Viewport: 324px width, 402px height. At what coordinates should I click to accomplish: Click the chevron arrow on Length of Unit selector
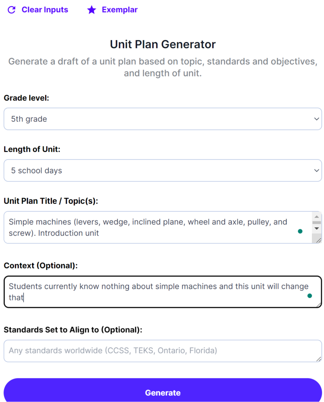[317, 171]
